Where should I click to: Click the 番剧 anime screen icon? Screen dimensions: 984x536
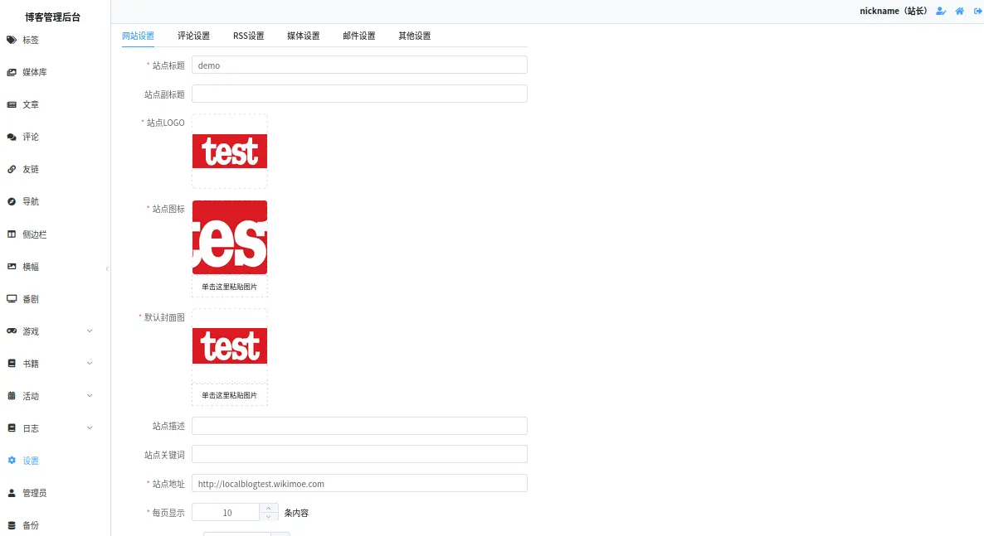pyautogui.click(x=10, y=298)
